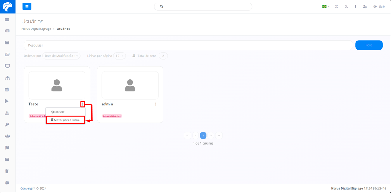Open the media gallery images icon in sidebar
The width and height of the screenshot is (391, 193).
pyautogui.click(x=7, y=54)
